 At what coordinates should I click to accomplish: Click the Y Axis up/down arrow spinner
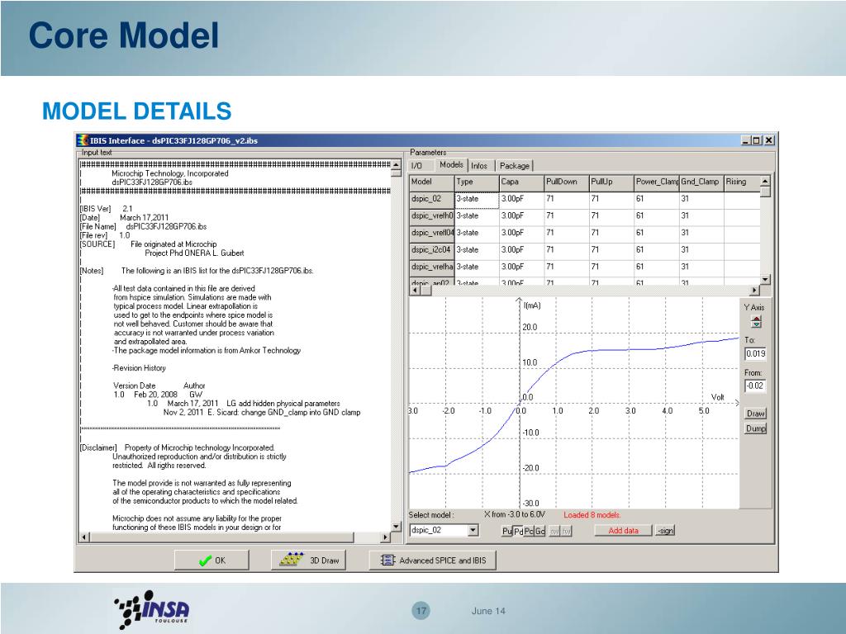click(x=757, y=322)
